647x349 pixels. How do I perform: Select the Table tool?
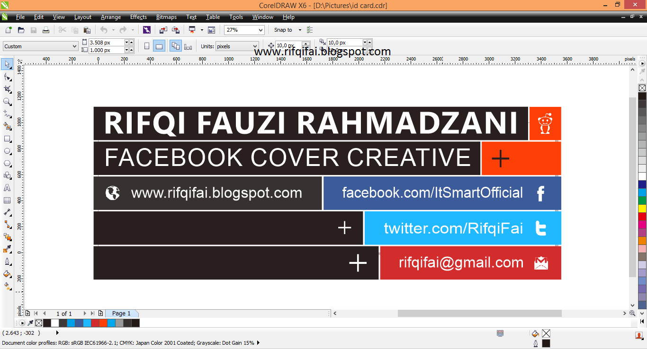pyautogui.click(x=7, y=200)
